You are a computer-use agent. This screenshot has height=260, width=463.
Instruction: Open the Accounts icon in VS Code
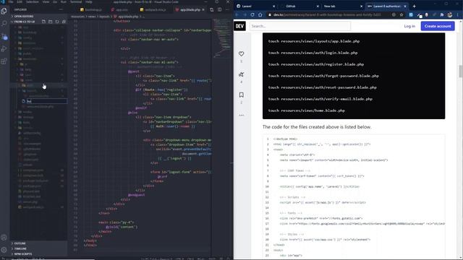pos(4,238)
